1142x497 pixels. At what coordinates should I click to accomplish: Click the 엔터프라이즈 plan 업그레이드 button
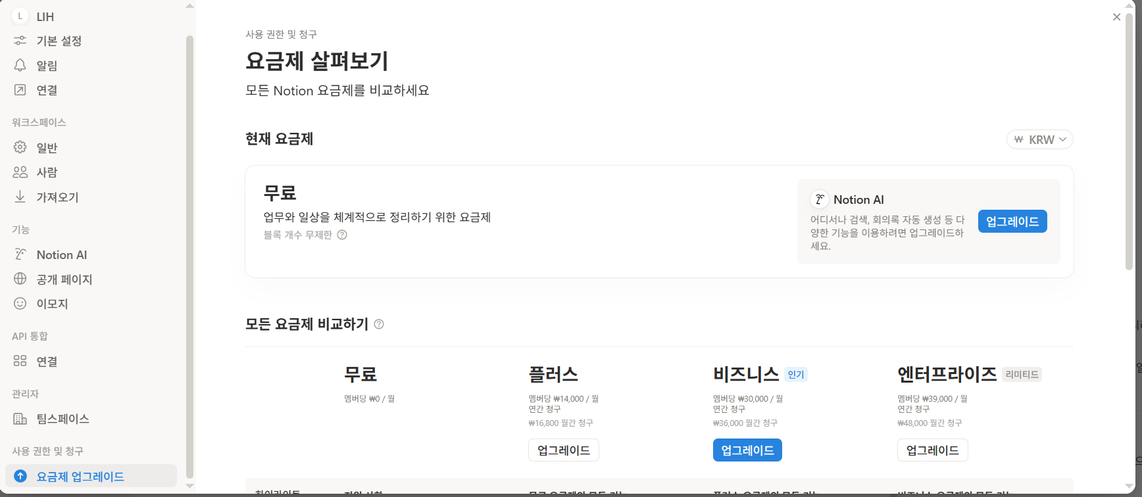coord(932,450)
